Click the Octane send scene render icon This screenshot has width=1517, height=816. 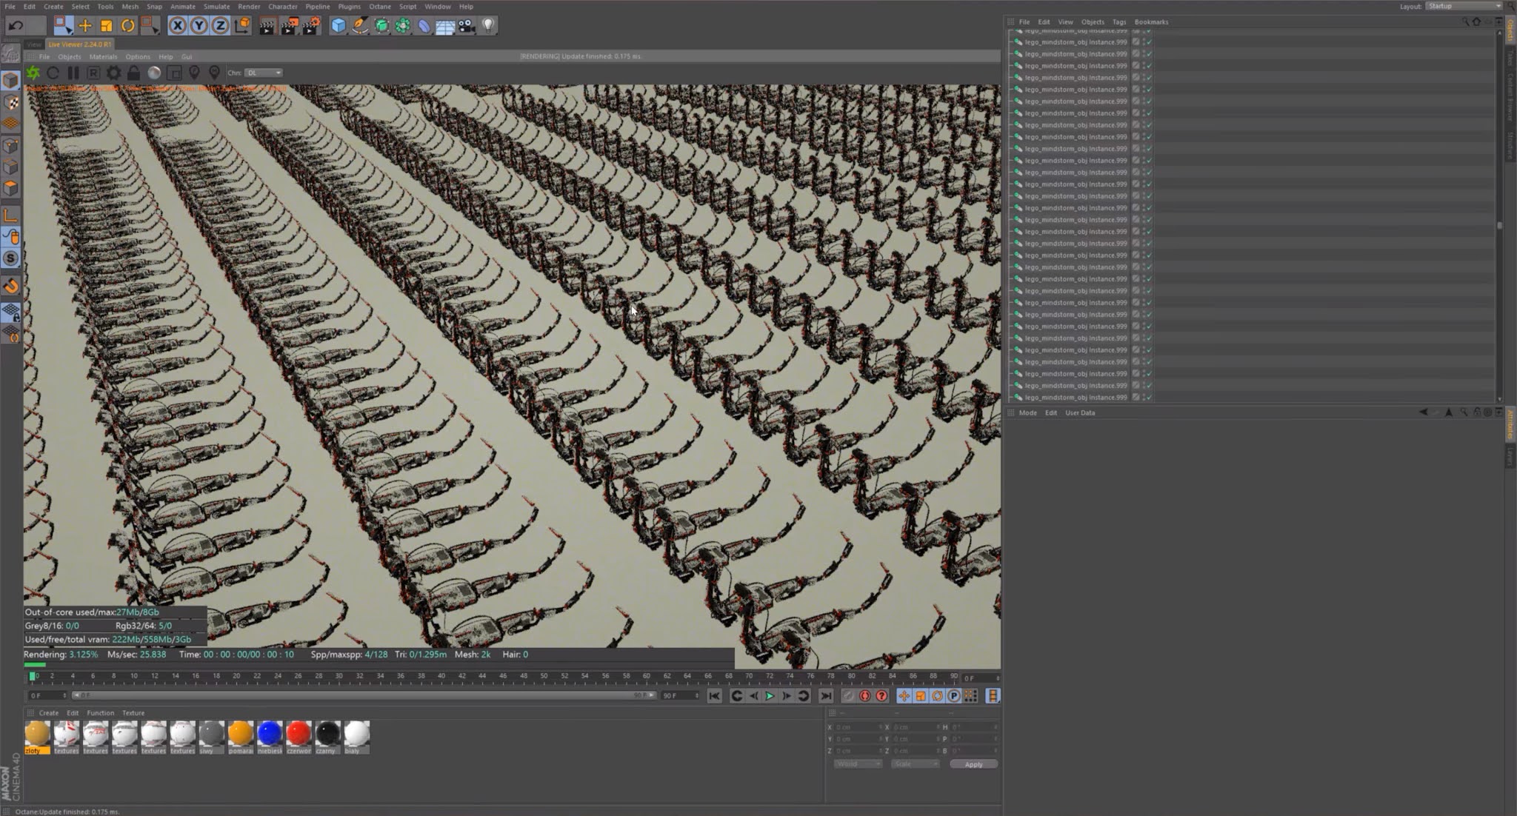(33, 73)
